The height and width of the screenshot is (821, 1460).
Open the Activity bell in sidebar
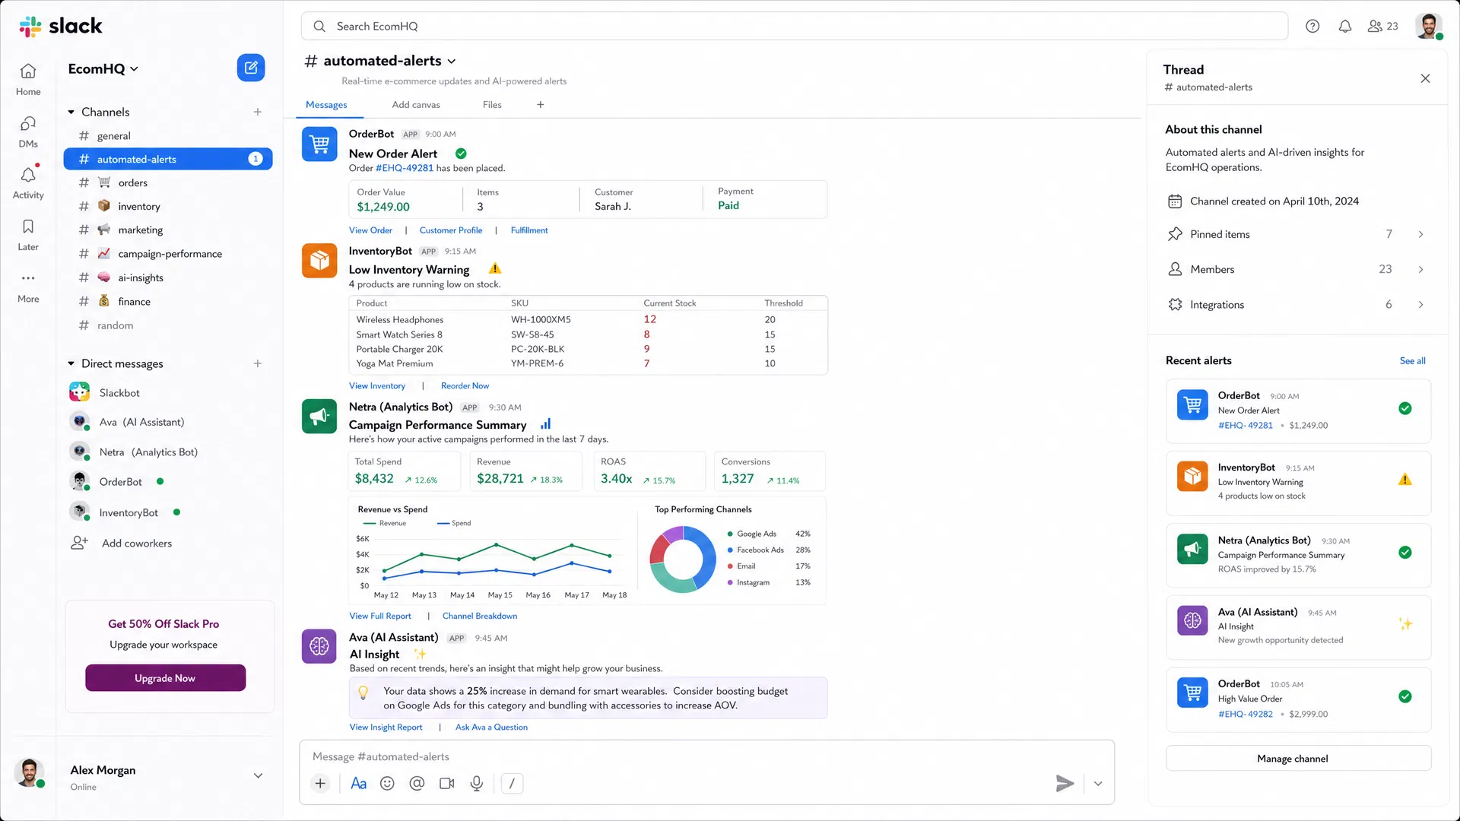[x=28, y=182]
